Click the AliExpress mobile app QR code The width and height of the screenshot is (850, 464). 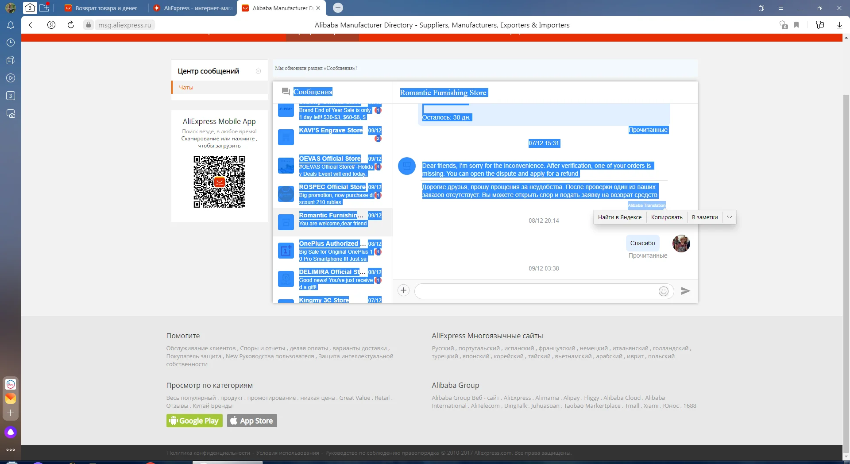tap(220, 182)
